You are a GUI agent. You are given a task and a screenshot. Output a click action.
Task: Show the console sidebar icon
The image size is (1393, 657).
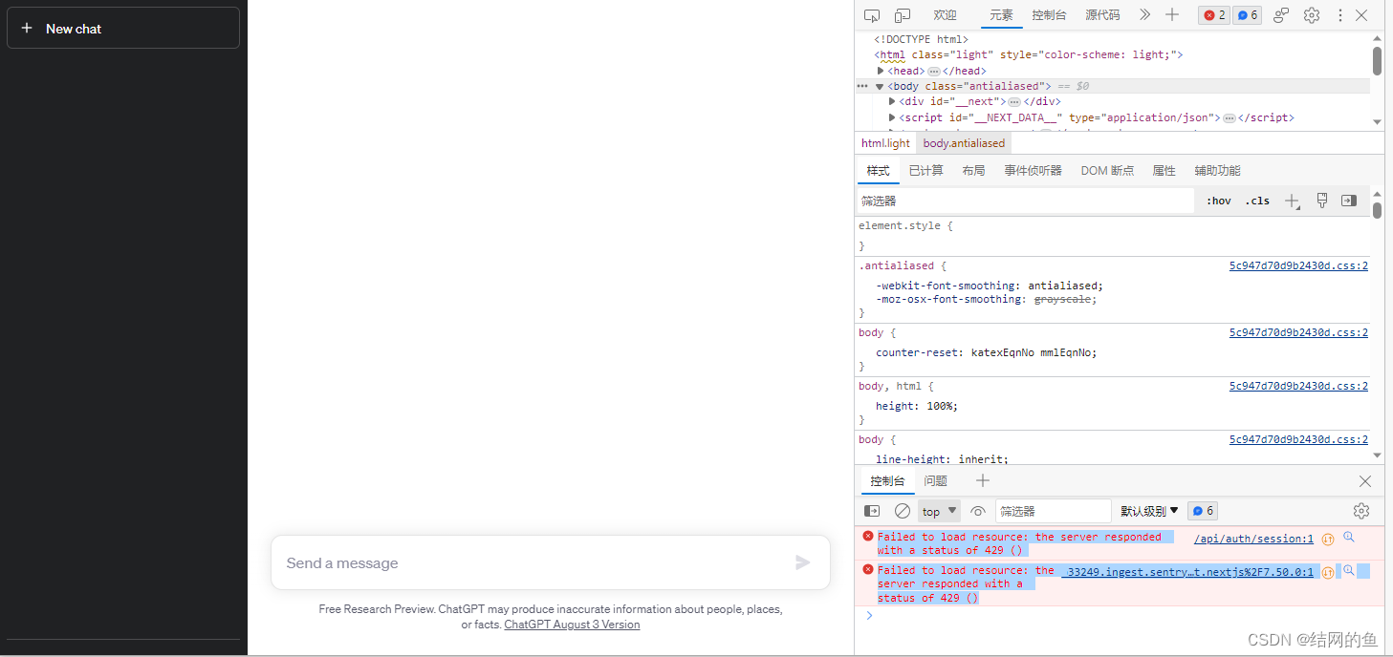[x=872, y=511]
